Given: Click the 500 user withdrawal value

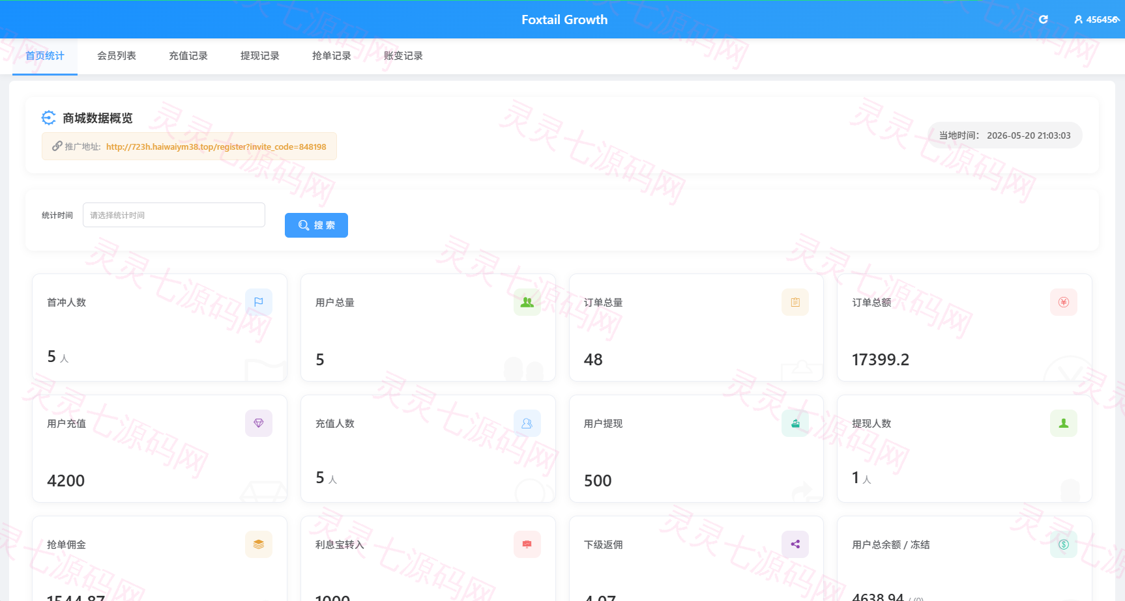Looking at the screenshot, I should pyautogui.click(x=598, y=481).
